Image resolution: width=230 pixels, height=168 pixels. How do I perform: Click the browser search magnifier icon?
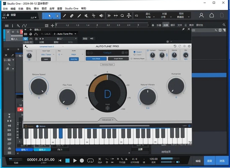click(x=224, y=25)
